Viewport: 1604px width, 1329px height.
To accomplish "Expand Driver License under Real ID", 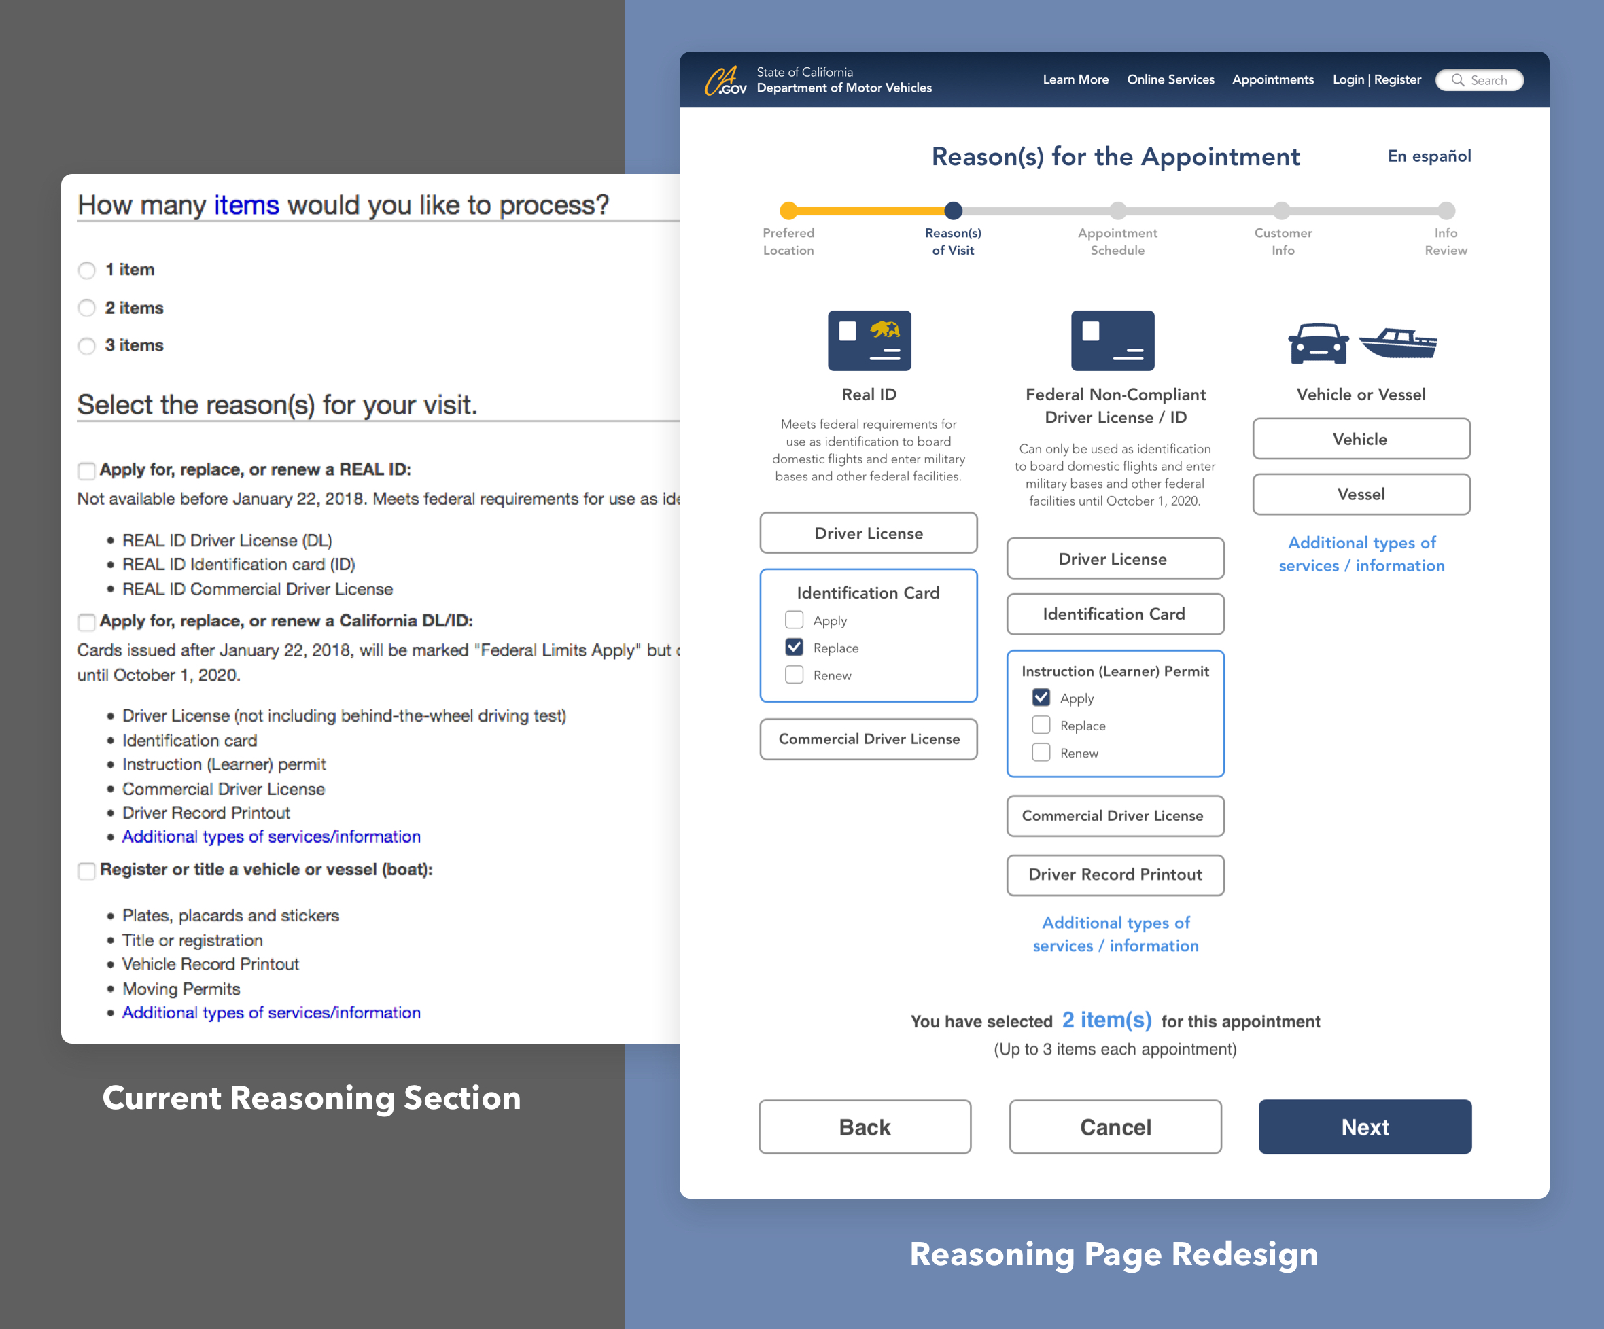I will [869, 533].
